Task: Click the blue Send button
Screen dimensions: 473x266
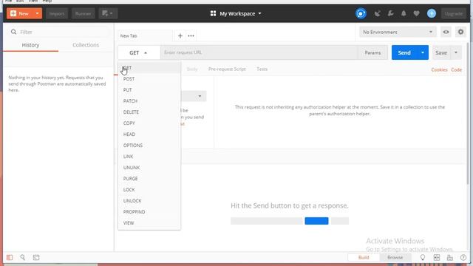Action: click(x=404, y=52)
